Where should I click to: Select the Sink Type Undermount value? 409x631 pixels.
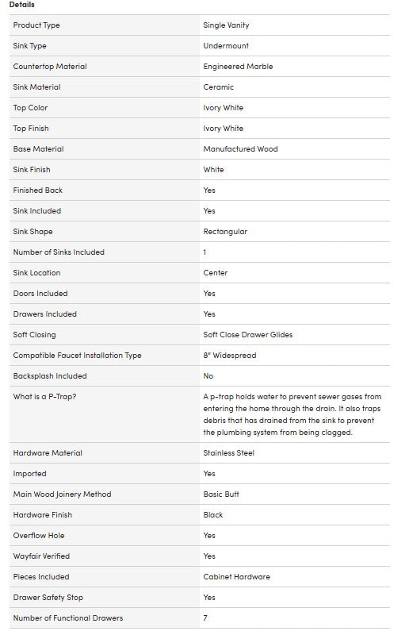coord(226,46)
